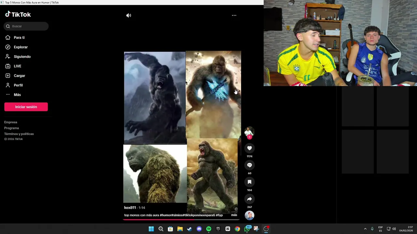Open Steam from the taskbar

(x=189, y=229)
